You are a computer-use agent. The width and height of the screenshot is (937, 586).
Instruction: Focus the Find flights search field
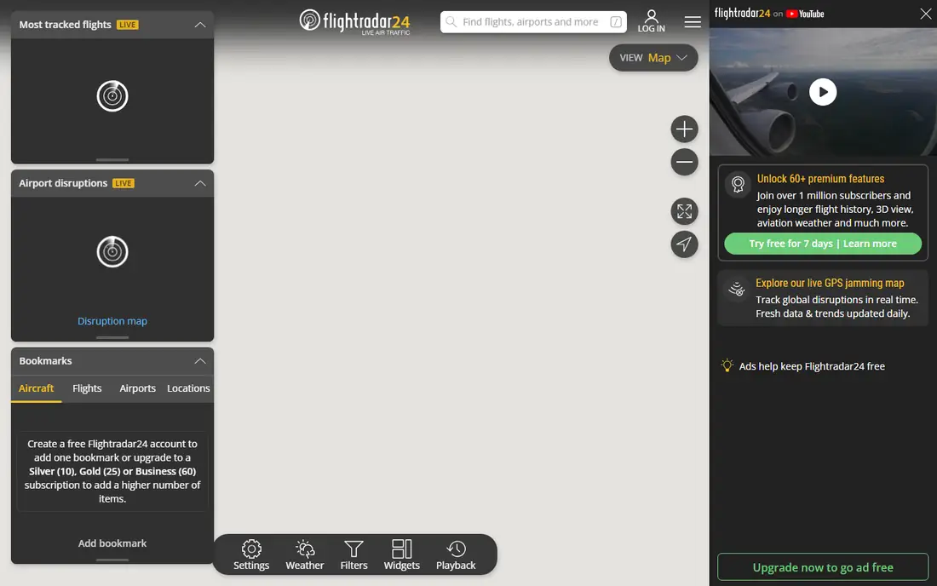pyautogui.click(x=533, y=22)
